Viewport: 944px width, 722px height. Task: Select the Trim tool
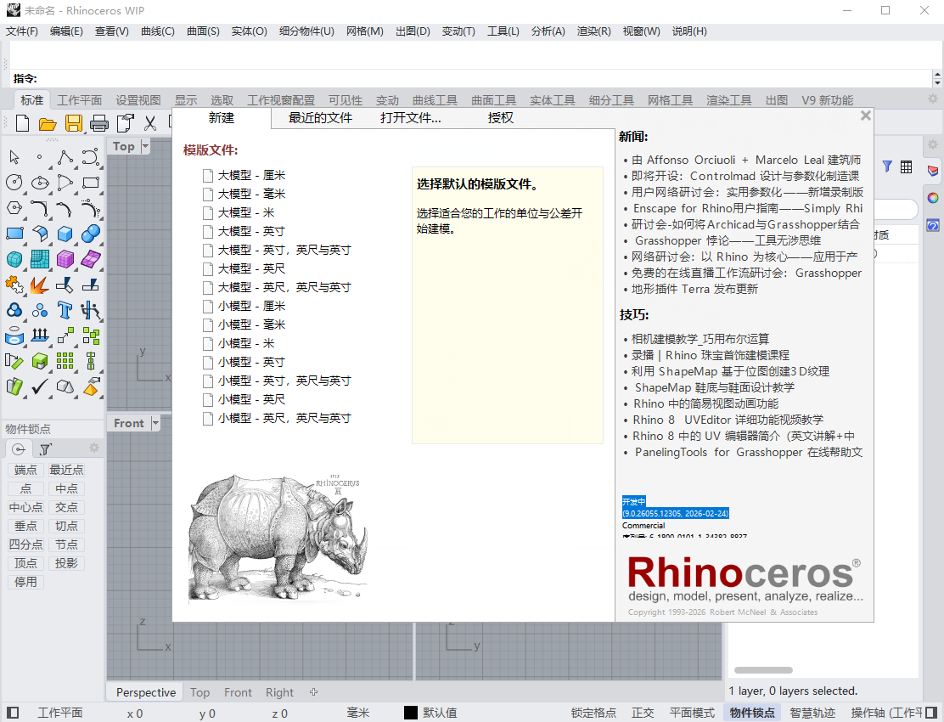pos(65,285)
